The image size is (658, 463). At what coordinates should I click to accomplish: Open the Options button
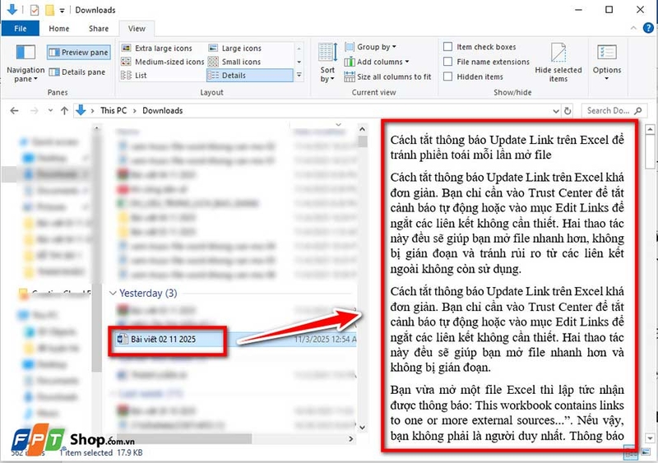pos(607,63)
